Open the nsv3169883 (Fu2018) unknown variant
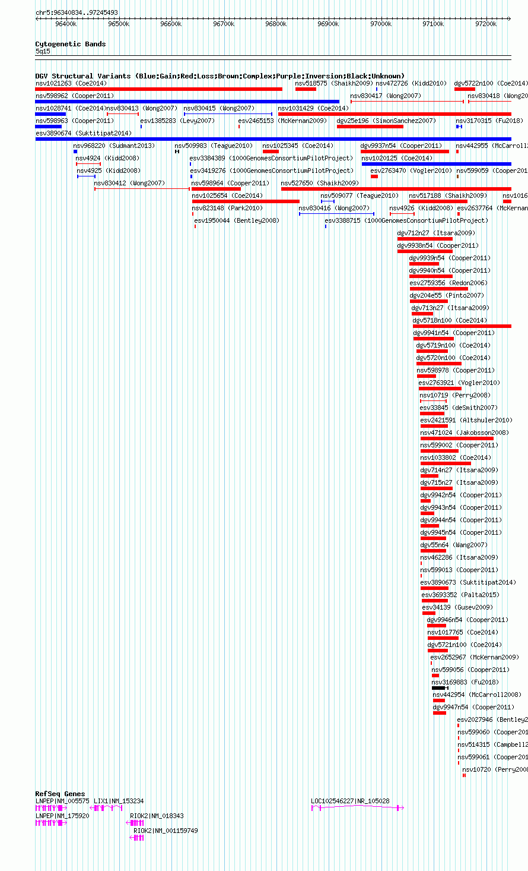The width and height of the screenshot is (528, 871). click(x=440, y=688)
